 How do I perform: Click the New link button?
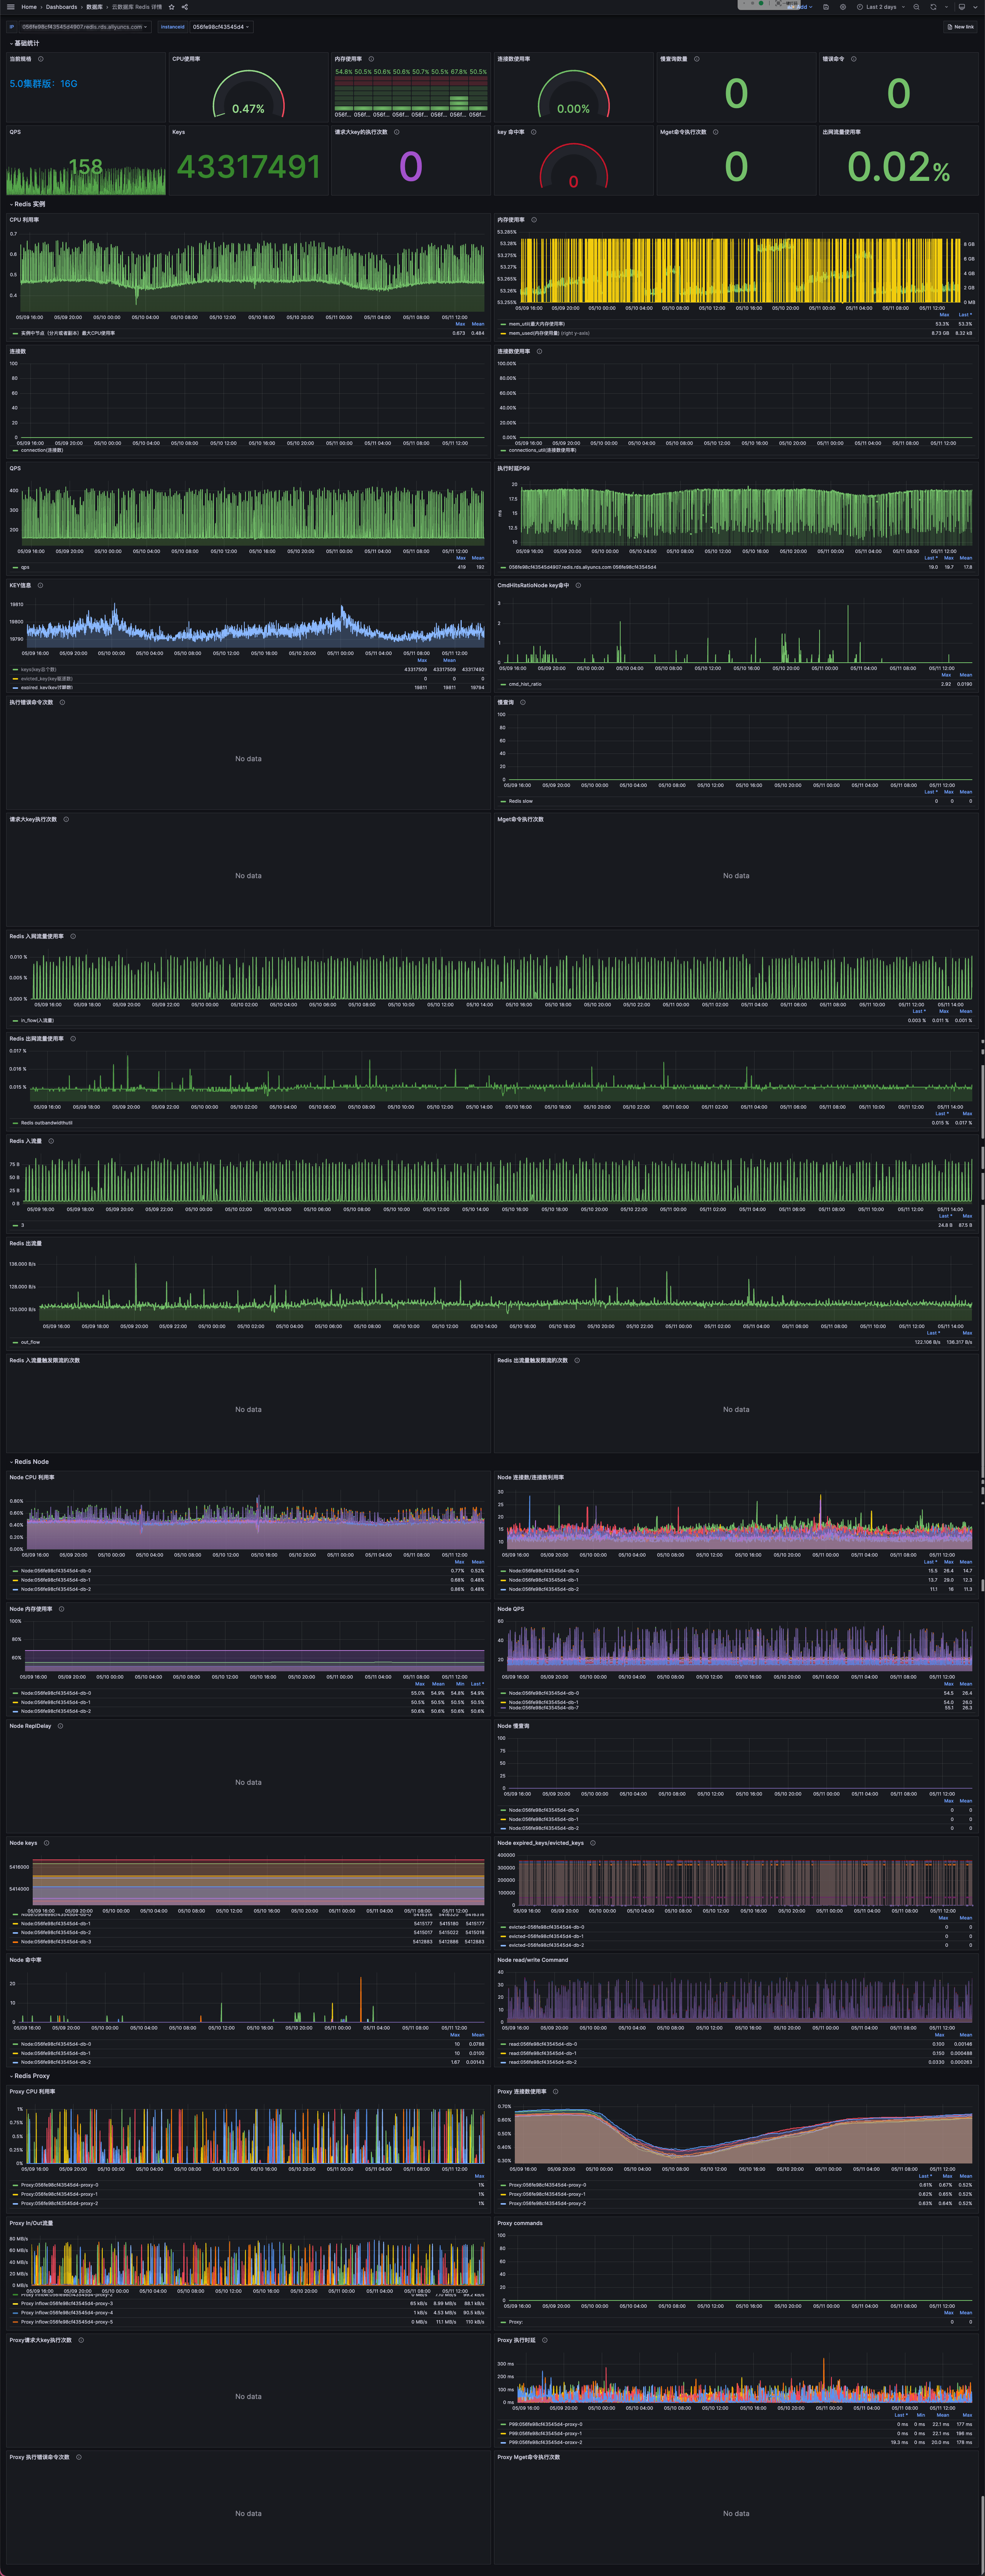tap(961, 27)
